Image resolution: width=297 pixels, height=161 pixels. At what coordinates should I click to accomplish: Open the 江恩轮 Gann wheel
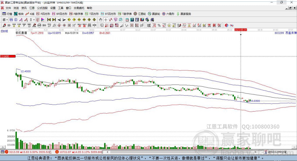[x=140, y=14]
